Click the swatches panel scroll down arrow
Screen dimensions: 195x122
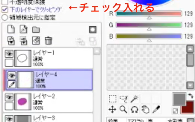click(190, 85)
